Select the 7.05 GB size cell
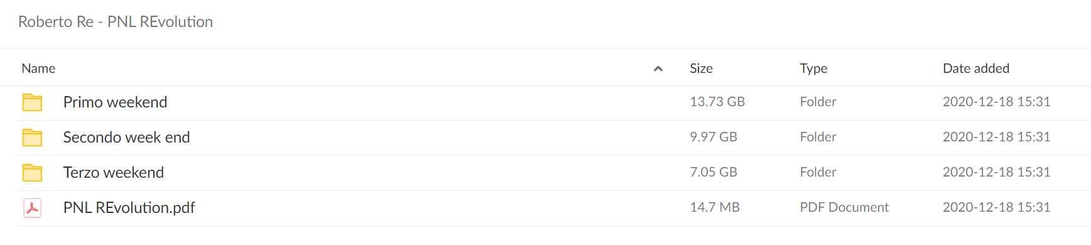This screenshot has height=245, width=1091. point(714,172)
